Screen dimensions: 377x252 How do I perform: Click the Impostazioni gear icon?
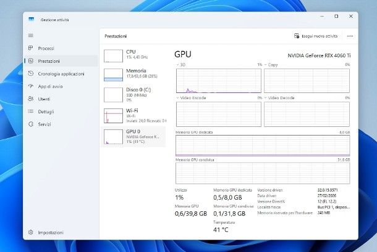pyautogui.click(x=30, y=232)
